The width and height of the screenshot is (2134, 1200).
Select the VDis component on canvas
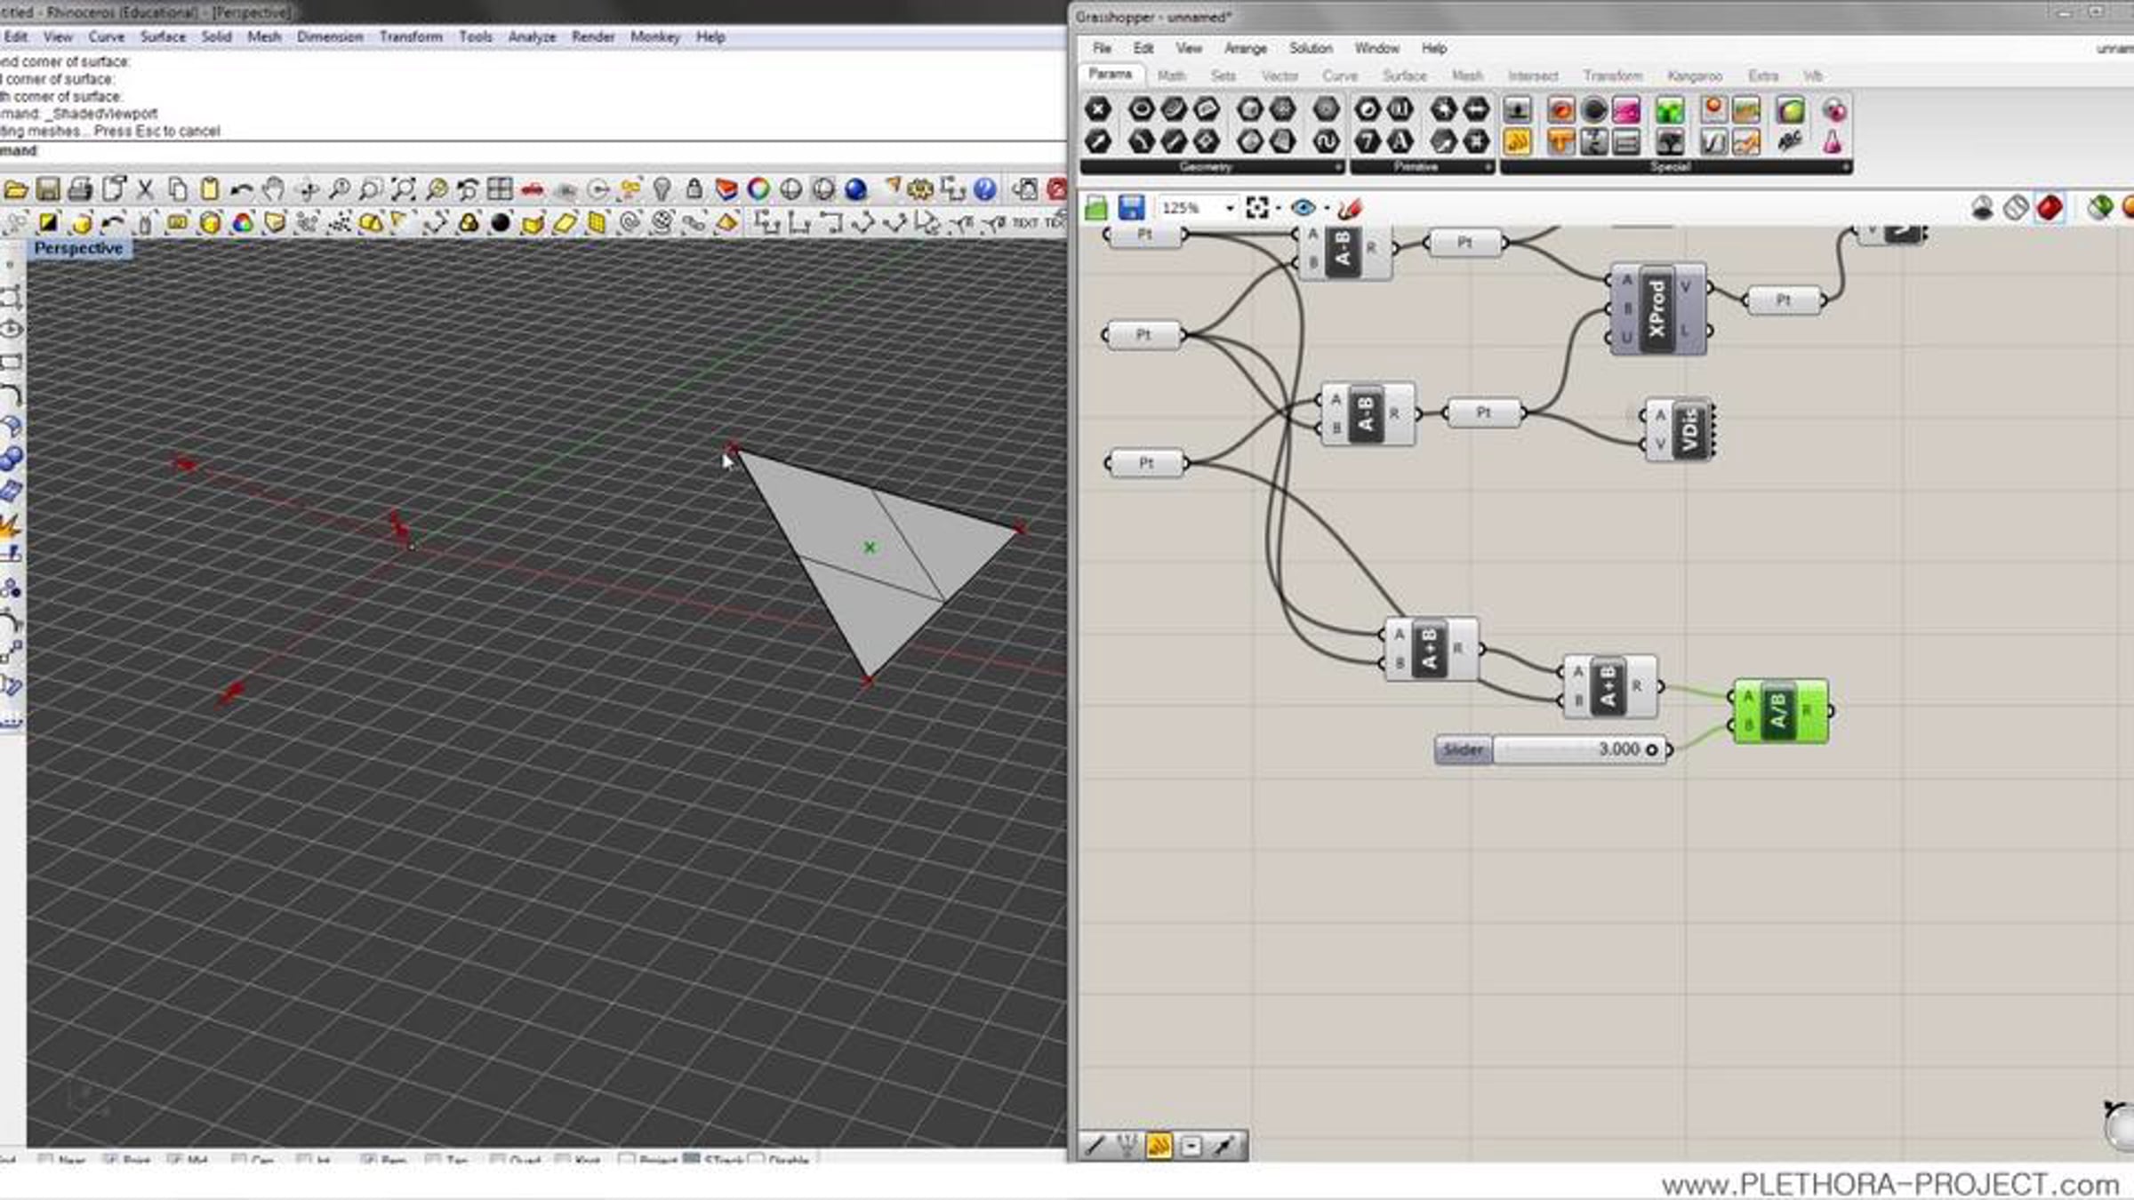[x=1680, y=429]
